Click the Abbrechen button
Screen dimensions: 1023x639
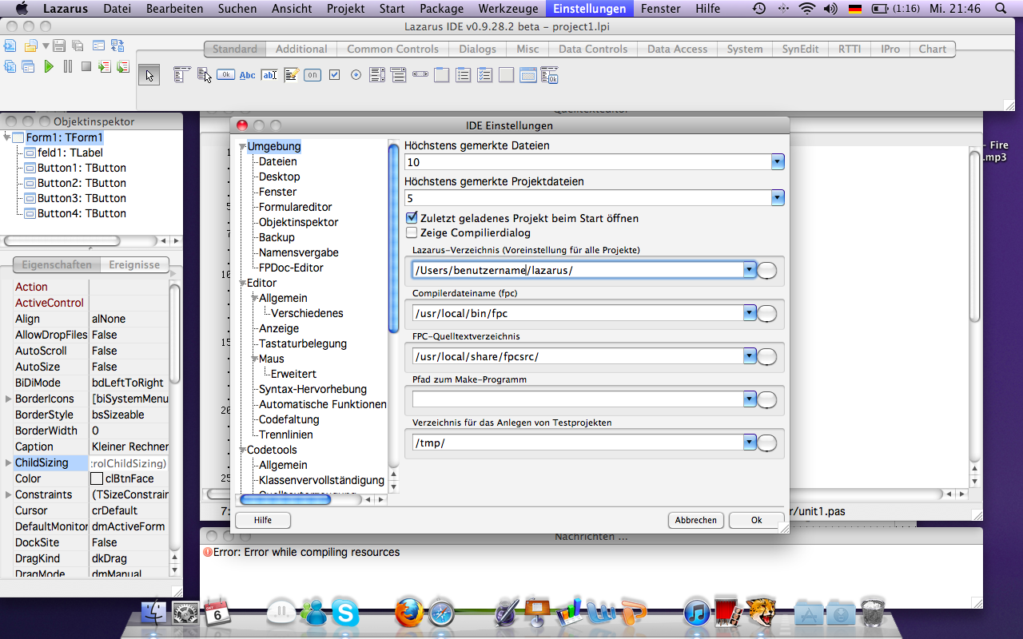695,520
